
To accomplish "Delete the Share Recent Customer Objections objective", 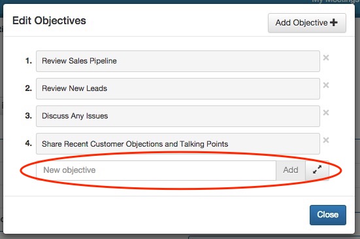I will (x=326, y=140).
